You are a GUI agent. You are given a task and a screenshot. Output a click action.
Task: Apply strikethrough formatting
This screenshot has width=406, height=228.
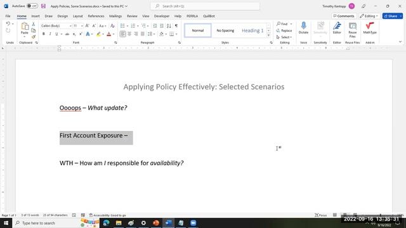pyautogui.click(x=67, y=34)
